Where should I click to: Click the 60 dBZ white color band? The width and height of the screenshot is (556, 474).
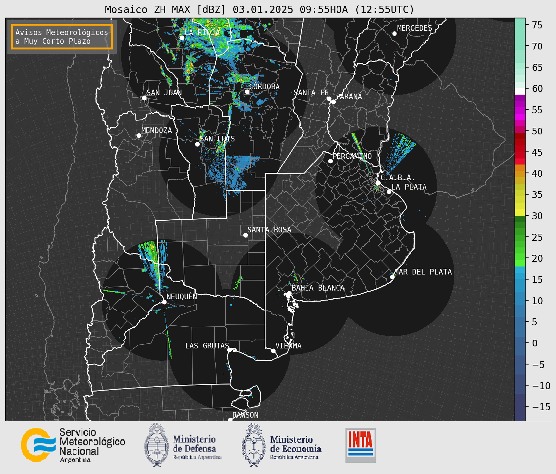(520, 91)
